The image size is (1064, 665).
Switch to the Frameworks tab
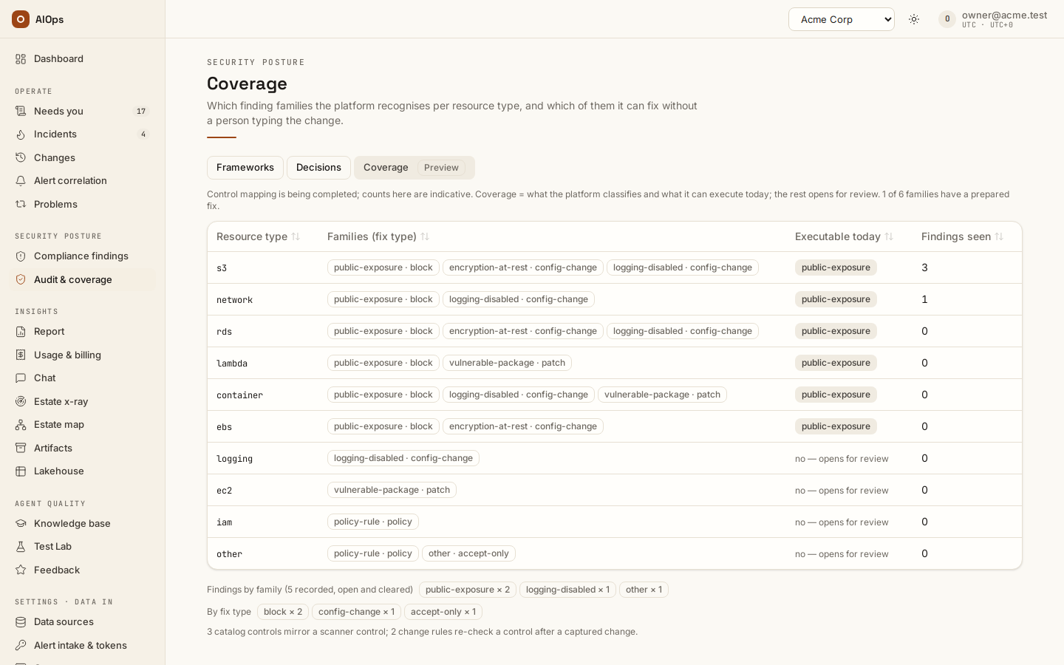[245, 168]
